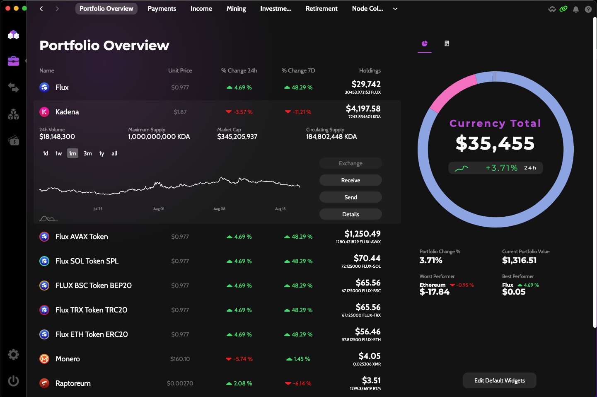Click the Receive button for Kadena
The width and height of the screenshot is (597, 397).
click(x=350, y=180)
